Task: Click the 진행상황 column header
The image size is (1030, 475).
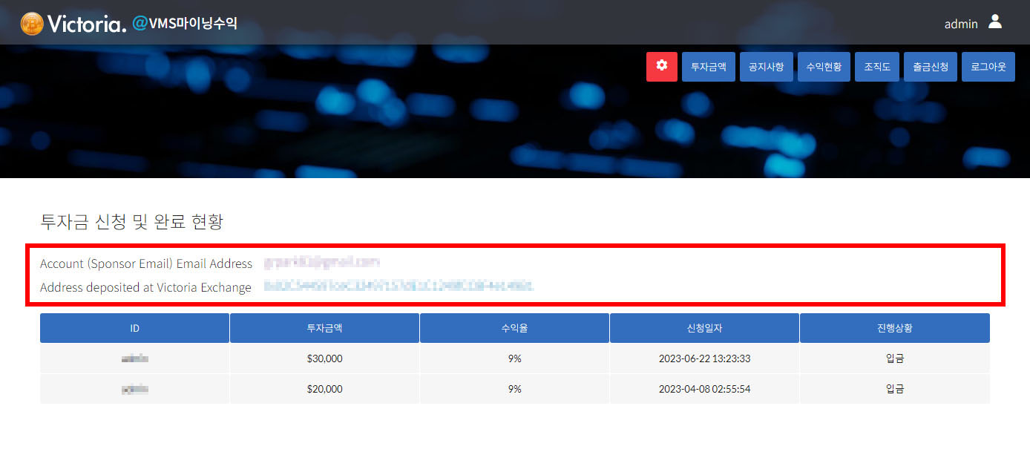Action: 894,328
